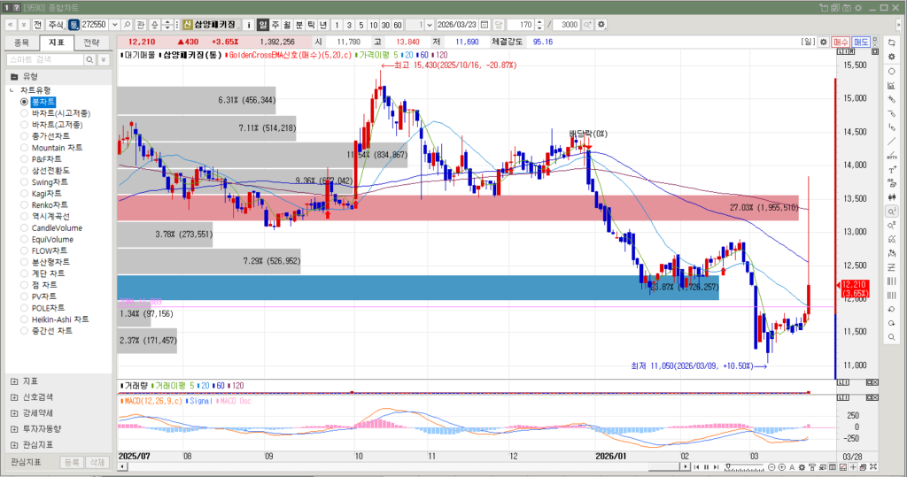Expand the 신호검색 tree section

(14, 396)
